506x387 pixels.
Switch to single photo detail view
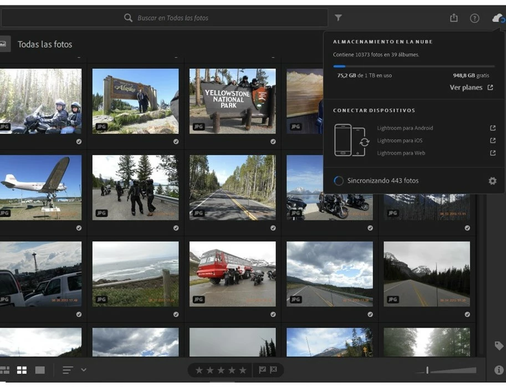tap(40, 370)
